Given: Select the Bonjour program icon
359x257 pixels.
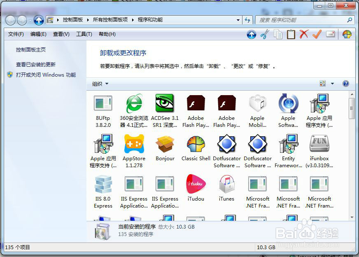Looking at the screenshot, I should 165,144.
